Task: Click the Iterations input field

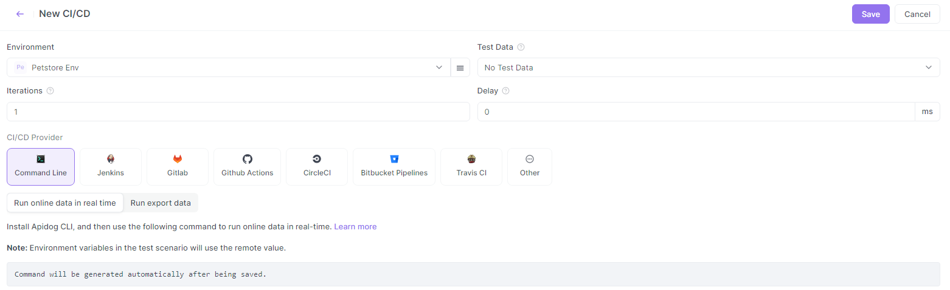Action: tap(238, 112)
